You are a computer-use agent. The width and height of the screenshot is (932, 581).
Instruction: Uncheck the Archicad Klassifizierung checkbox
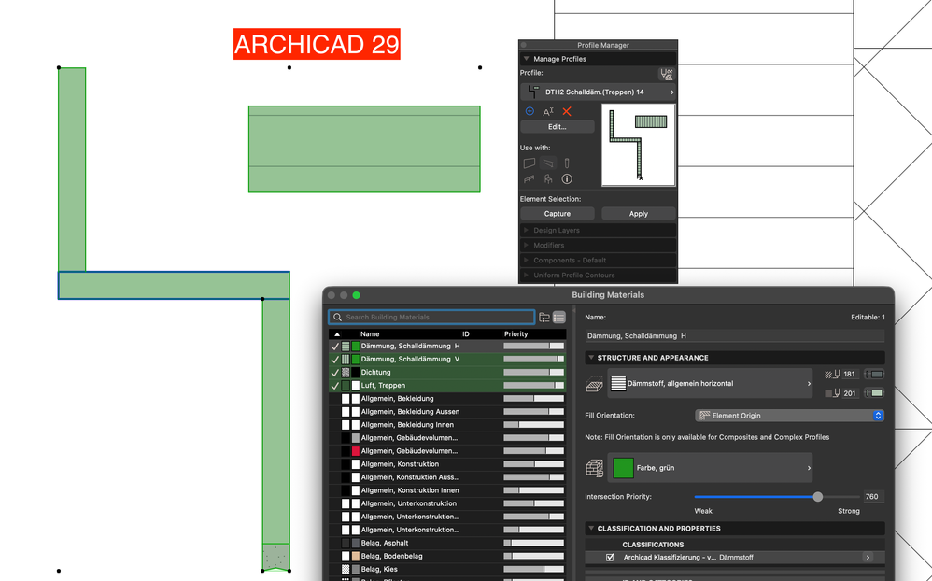610,558
